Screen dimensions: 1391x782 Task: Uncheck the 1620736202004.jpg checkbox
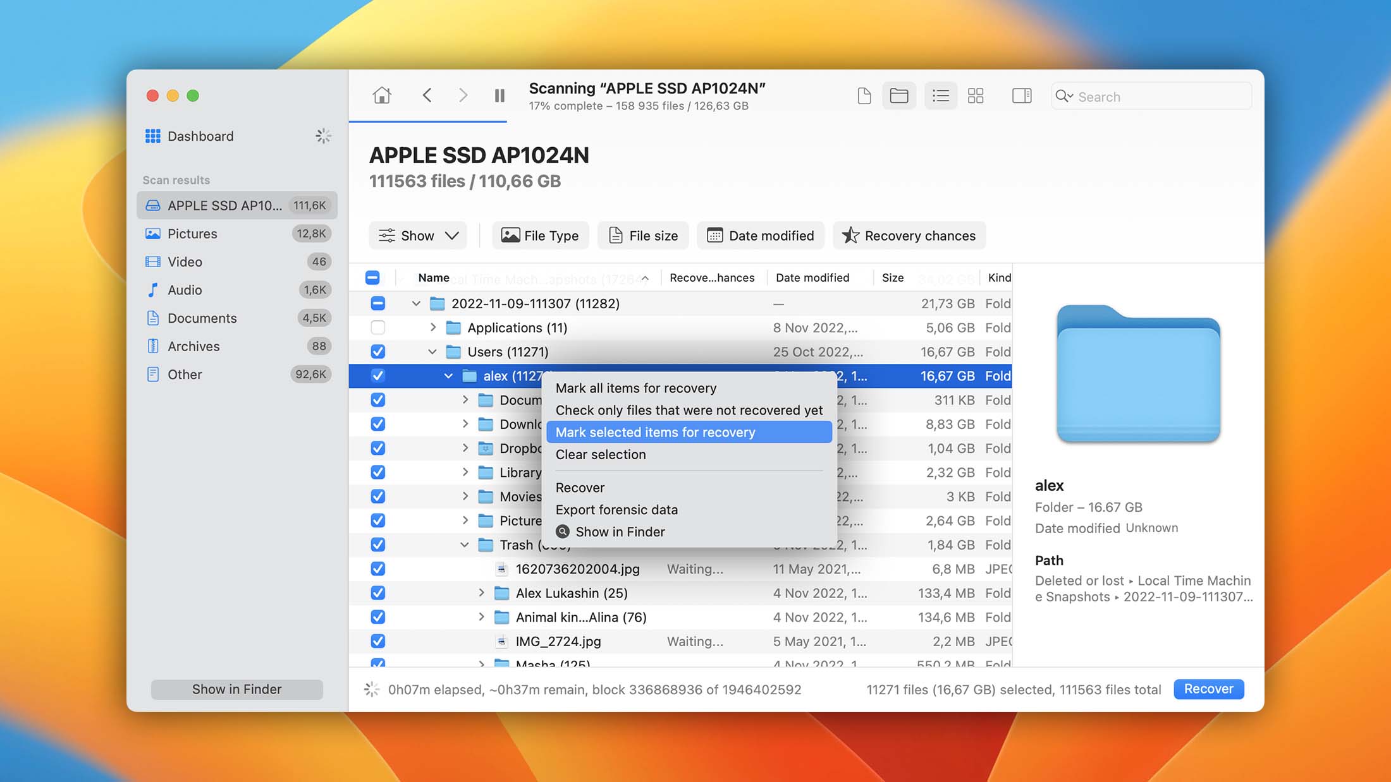[377, 568]
